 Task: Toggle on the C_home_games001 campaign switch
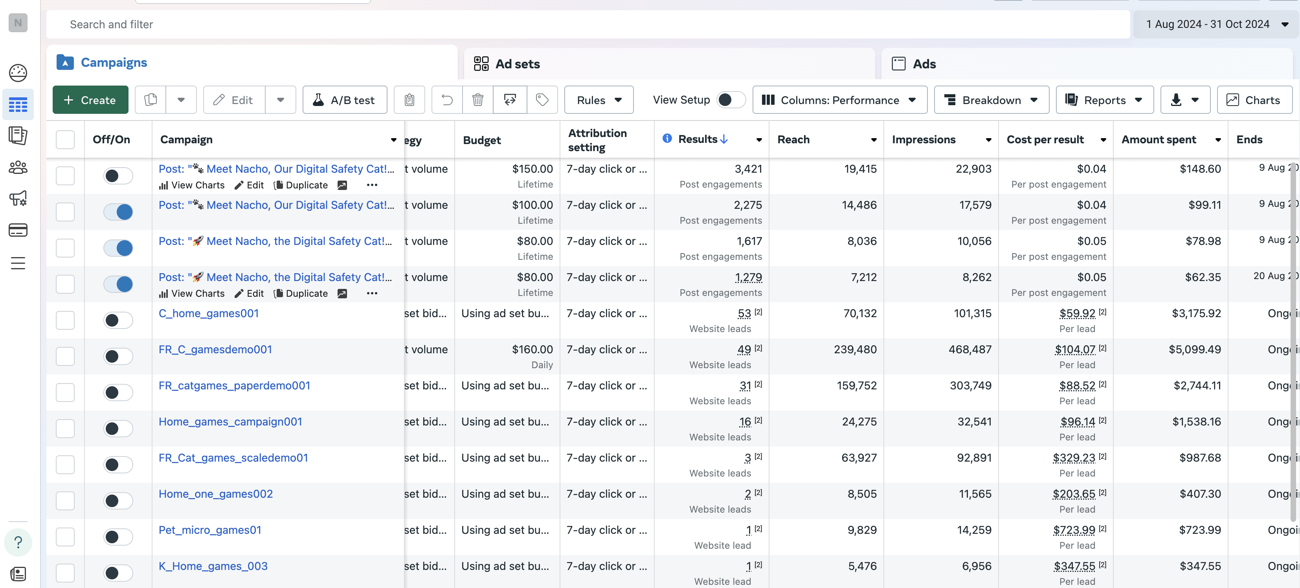(118, 320)
